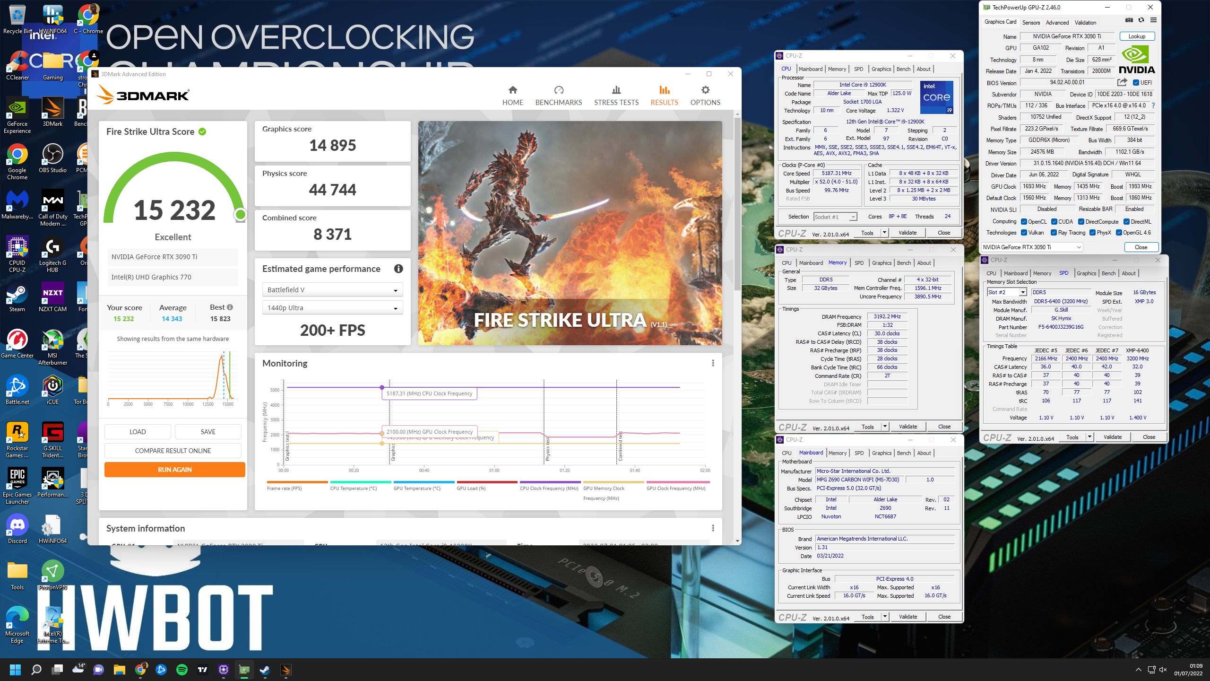Switch to Advanced tab in GPU-Z
The image size is (1210, 681).
(x=1057, y=22)
